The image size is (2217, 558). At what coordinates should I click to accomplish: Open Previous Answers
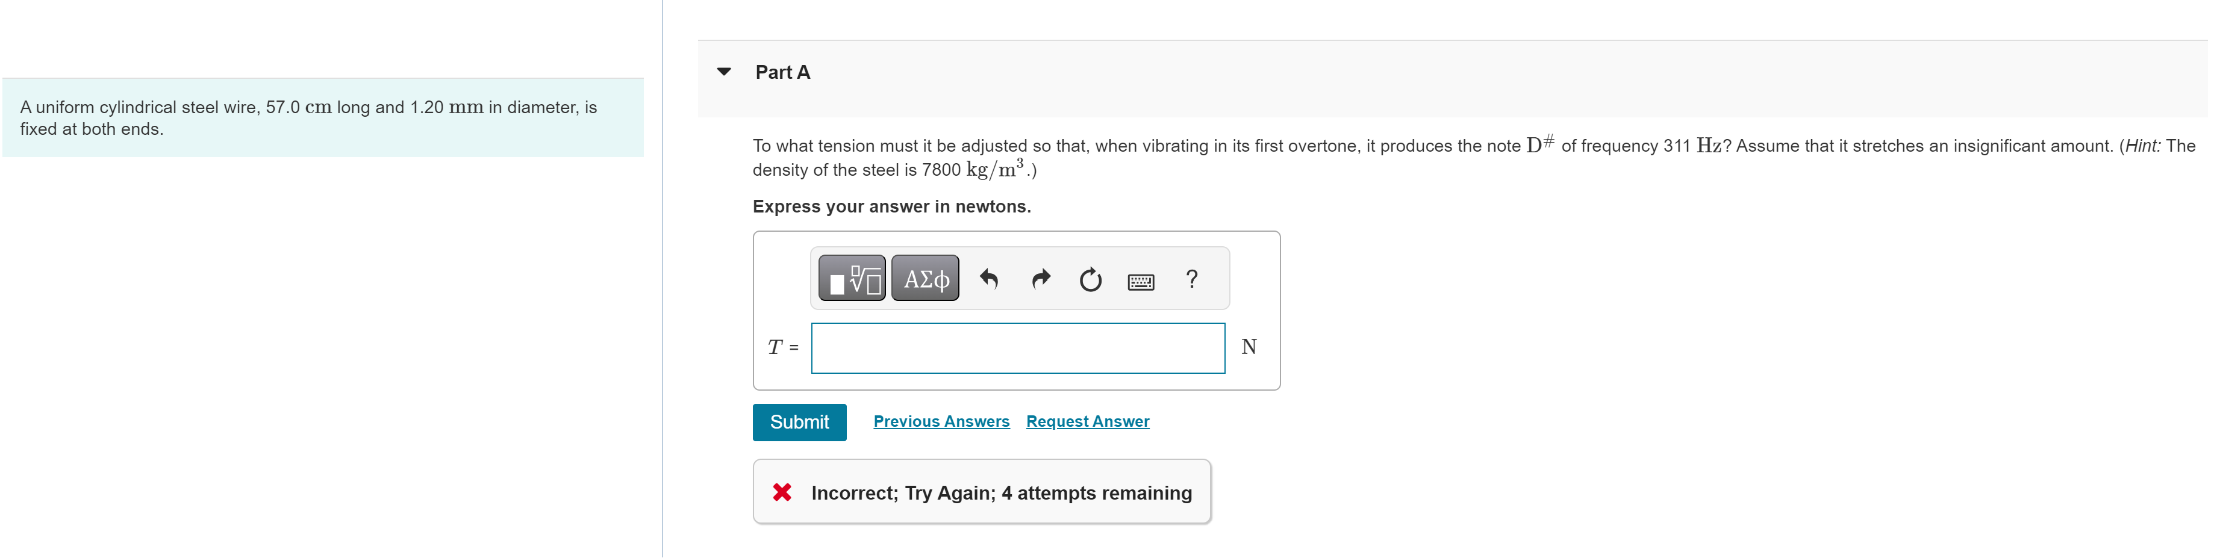pyautogui.click(x=941, y=421)
